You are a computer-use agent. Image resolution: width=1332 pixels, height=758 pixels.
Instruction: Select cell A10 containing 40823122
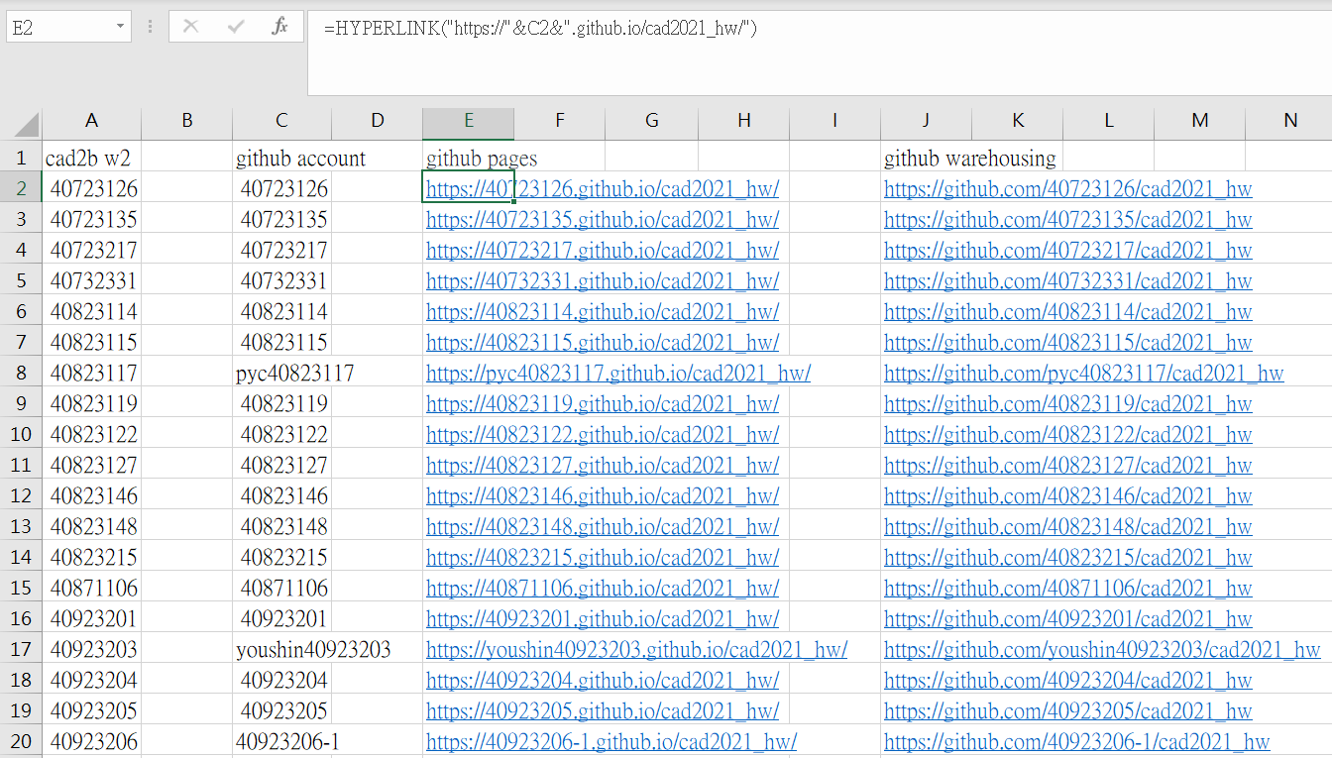pyautogui.click(x=91, y=434)
